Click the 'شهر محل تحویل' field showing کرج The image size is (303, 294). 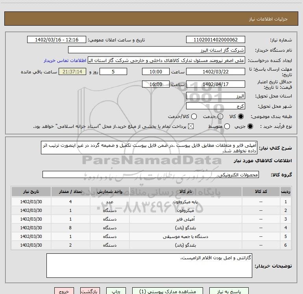215,106
